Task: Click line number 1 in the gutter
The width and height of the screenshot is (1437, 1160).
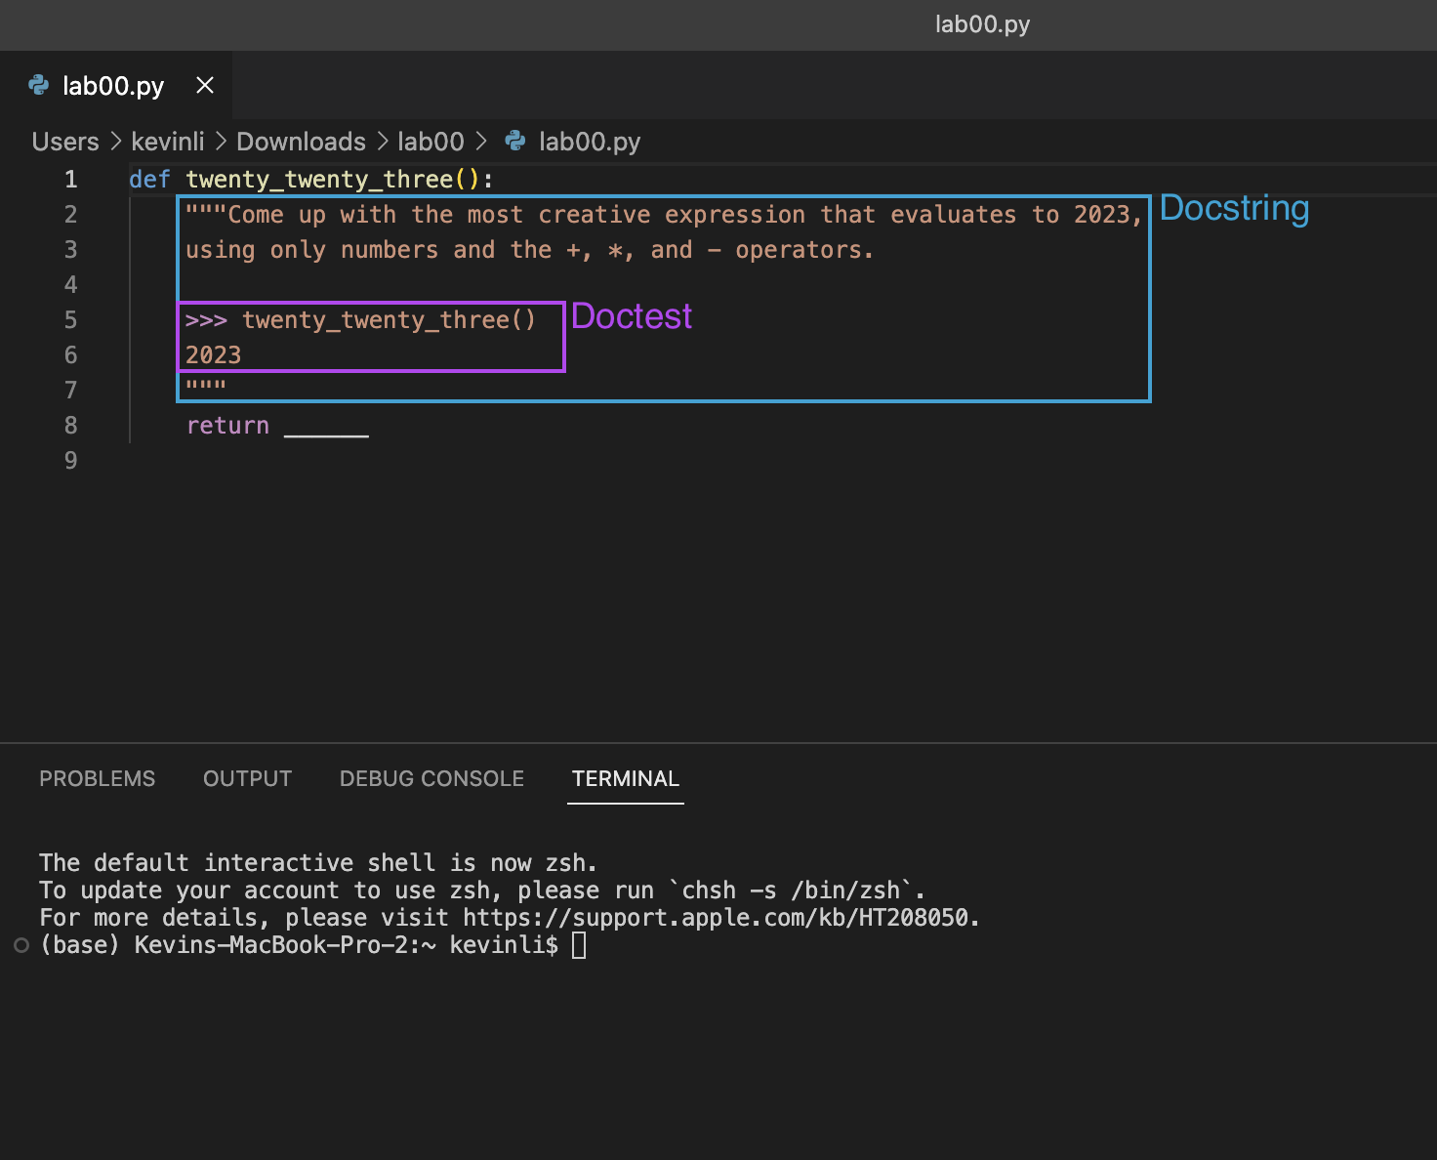Action: coord(70,180)
